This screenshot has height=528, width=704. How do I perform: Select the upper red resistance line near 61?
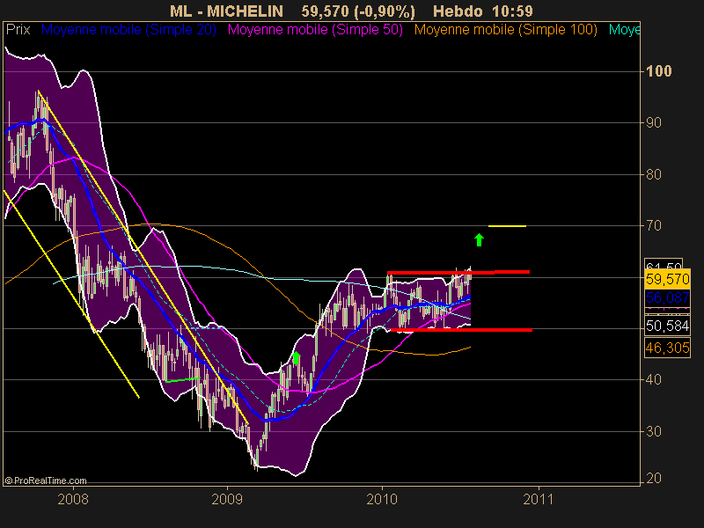pyautogui.click(x=458, y=272)
